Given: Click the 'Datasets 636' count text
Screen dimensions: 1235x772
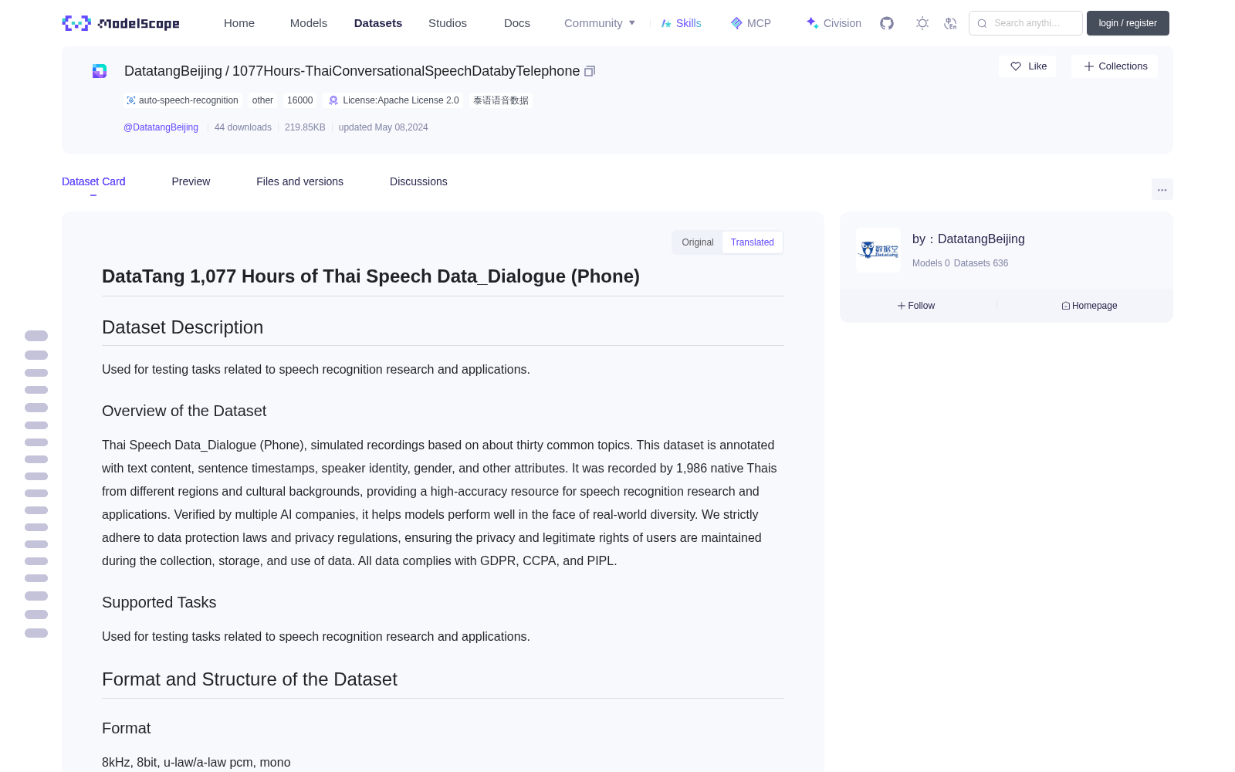Looking at the screenshot, I should pos(981,263).
